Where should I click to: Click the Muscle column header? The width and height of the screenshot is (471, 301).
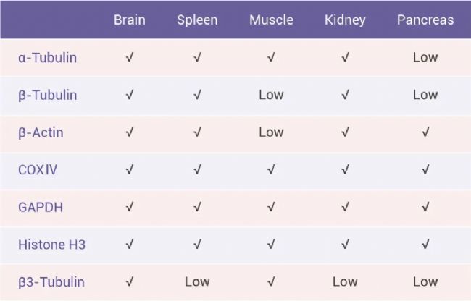tap(271, 20)
